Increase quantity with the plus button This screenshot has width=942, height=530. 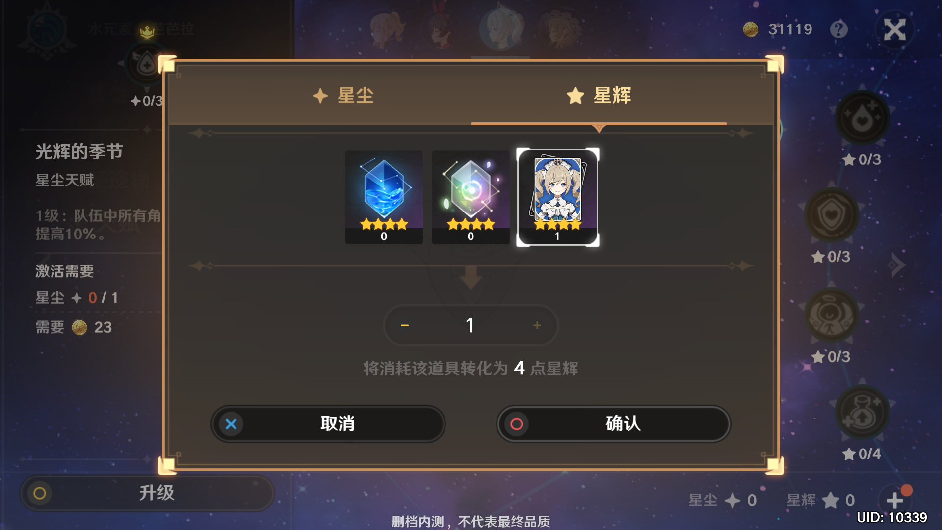point(537,325)
